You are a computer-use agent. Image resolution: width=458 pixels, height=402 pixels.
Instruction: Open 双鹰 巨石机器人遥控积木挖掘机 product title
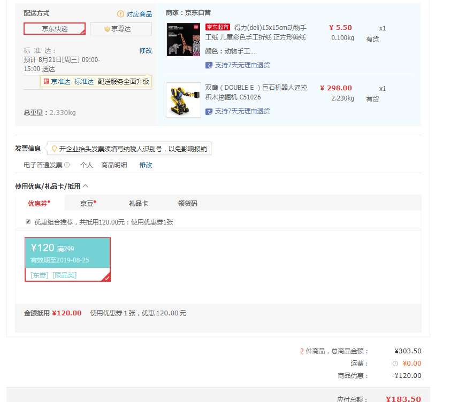(x=256, y=92)
